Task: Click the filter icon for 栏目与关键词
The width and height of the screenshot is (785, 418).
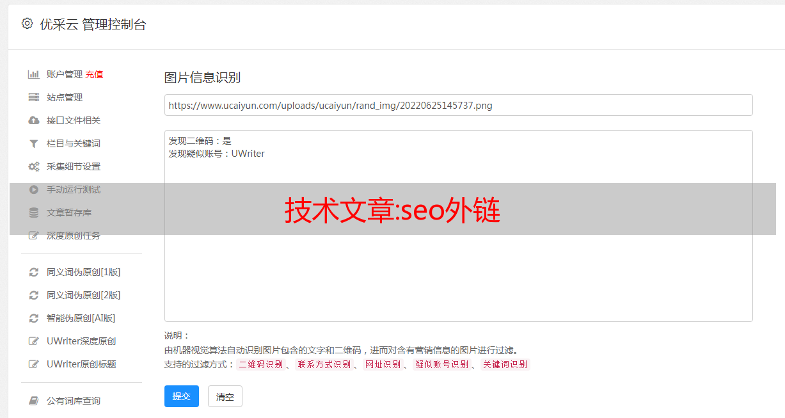Action: click(x=34, y=143)
